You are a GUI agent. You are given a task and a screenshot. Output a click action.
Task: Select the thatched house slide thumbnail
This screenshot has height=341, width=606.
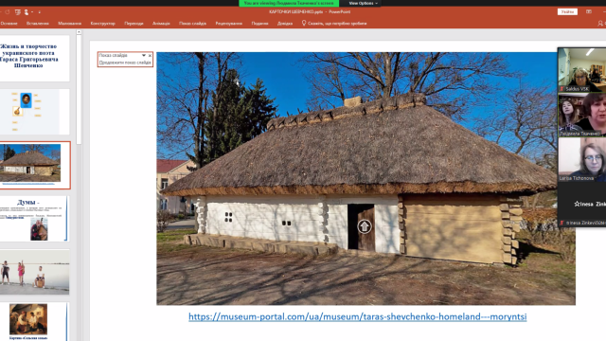pos(34,165)
